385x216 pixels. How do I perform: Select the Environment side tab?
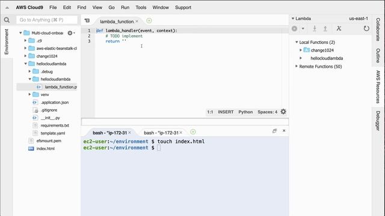[x=7, y=41]
